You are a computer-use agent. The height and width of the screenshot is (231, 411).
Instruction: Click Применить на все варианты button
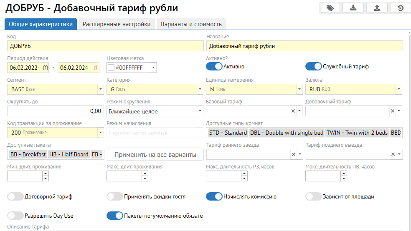pyautogui.click(x=155, y=155)
